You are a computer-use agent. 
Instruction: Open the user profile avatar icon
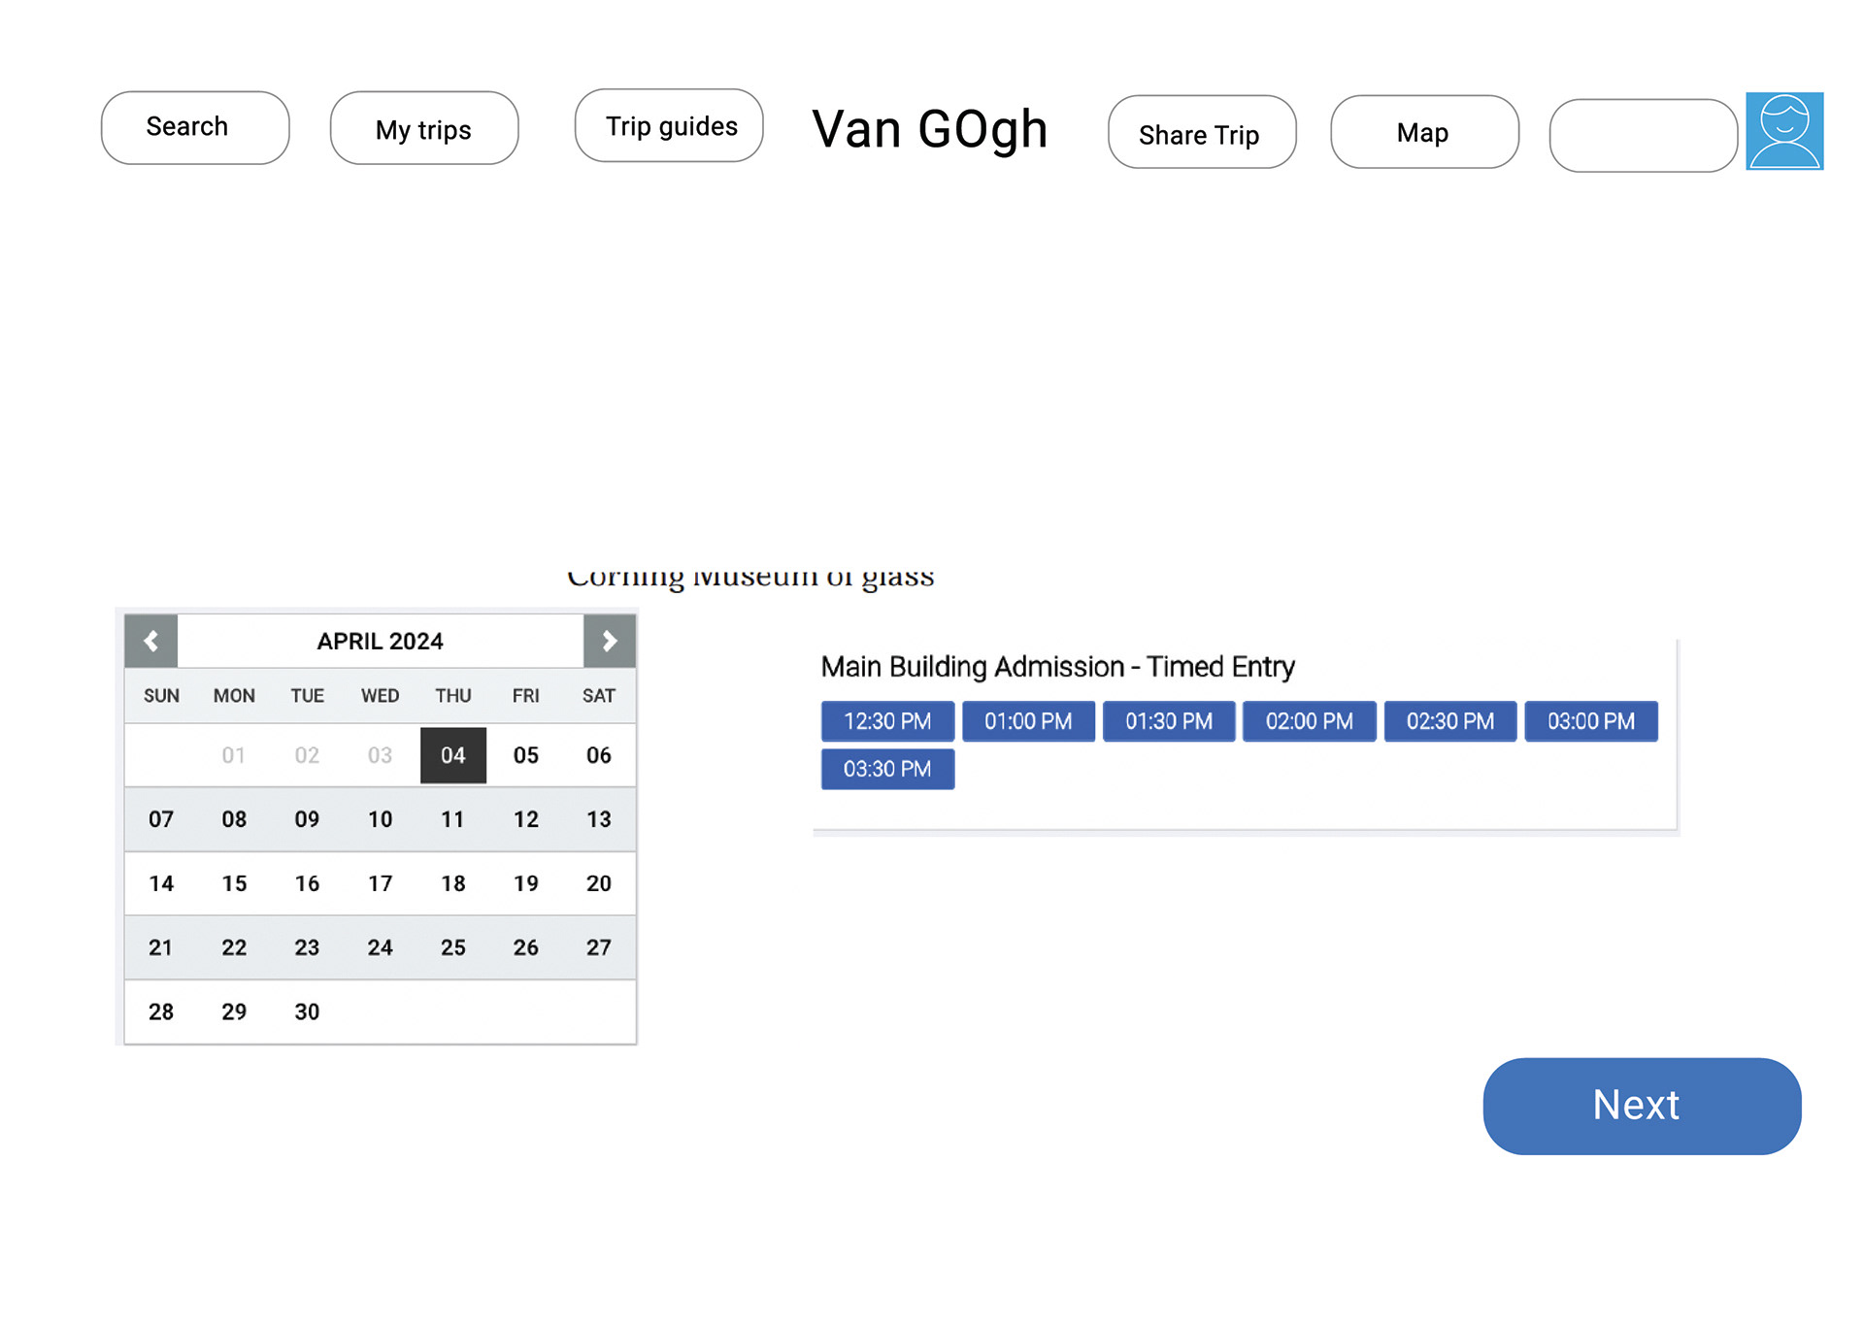click(x=1784, y=131)
